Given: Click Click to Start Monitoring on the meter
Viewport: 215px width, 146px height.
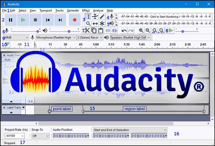Looking at the screenshot, I should click(164, 17).
